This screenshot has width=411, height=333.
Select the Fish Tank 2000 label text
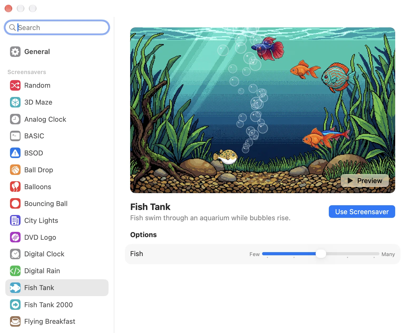48,305
